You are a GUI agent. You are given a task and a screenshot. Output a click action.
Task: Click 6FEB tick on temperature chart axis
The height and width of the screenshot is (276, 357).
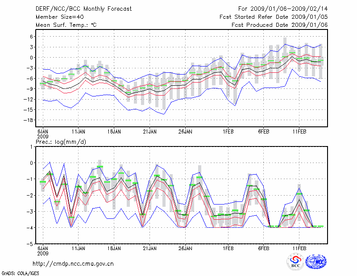point(263,132)
